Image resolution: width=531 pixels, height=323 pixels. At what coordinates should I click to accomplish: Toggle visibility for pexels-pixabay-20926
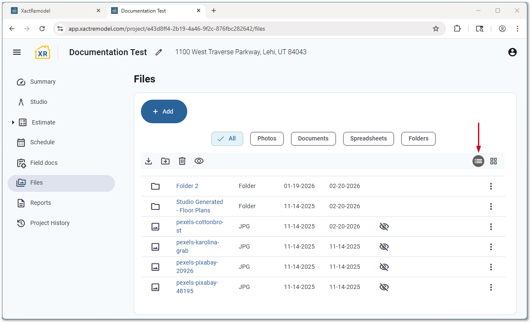tap(384, 267)
